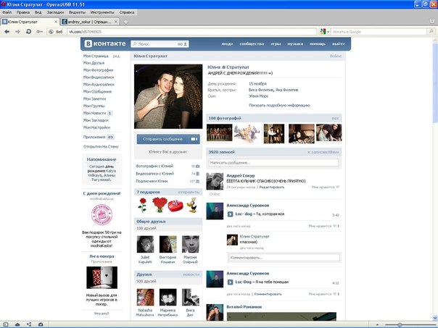Open 'Мои Сообщения' in left sidebar
438x328 pixels.
(97, 92)
